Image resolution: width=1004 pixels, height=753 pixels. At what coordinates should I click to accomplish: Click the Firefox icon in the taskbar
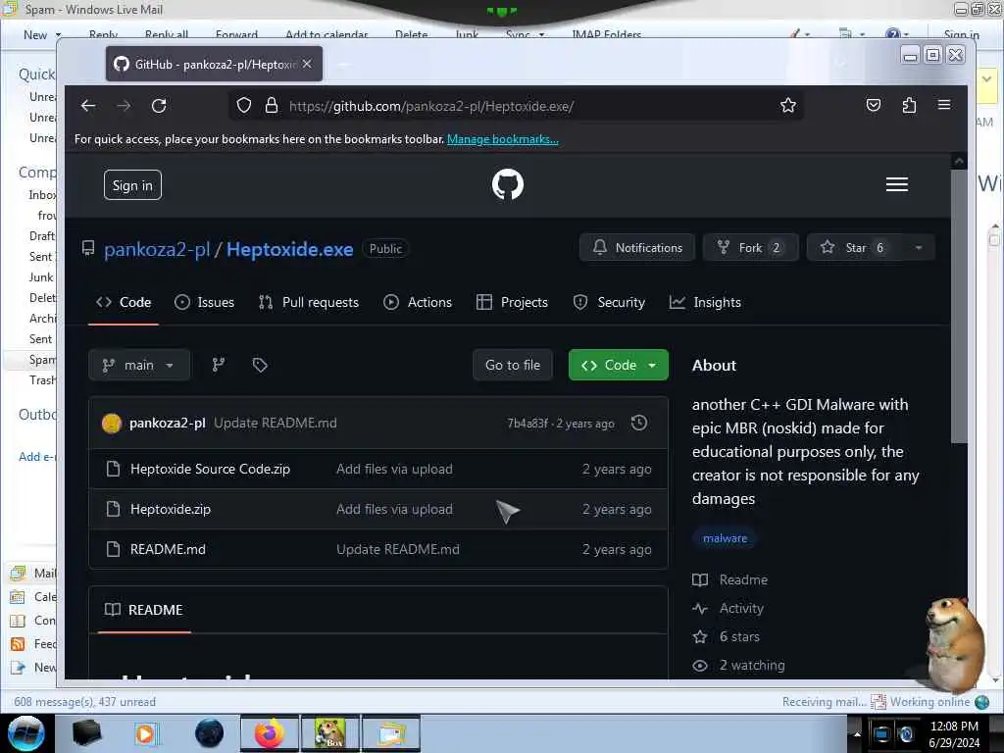tap(270, 733)
